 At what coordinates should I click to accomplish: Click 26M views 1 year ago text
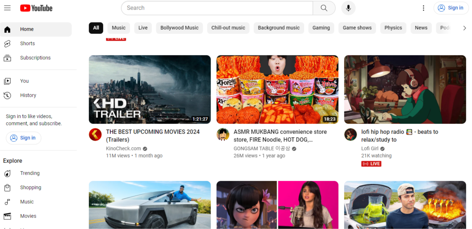pos(259,156)
